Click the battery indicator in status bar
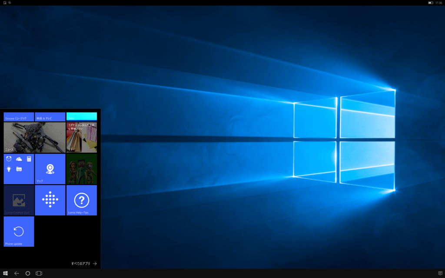445x278 pixels. [431, 3]
